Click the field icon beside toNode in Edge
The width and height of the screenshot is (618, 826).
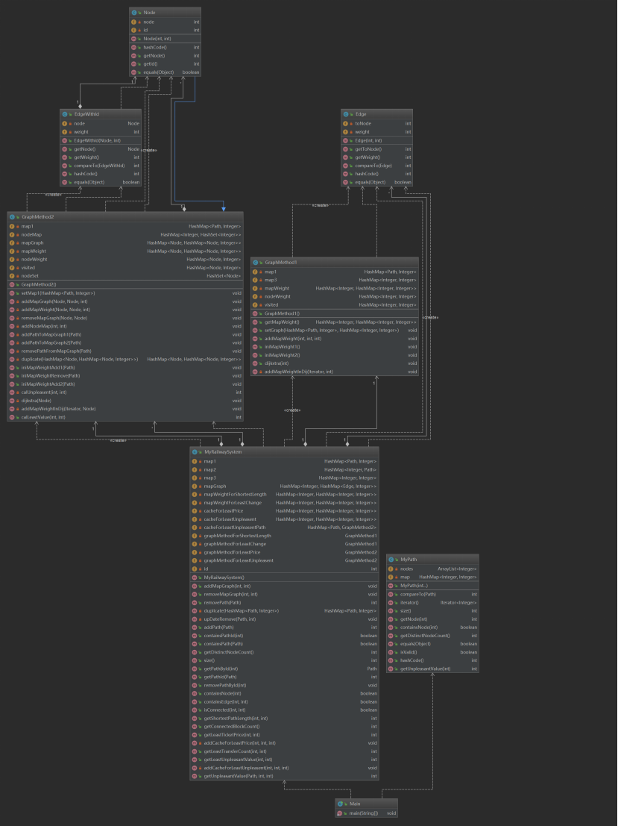[x=346, y=123]
